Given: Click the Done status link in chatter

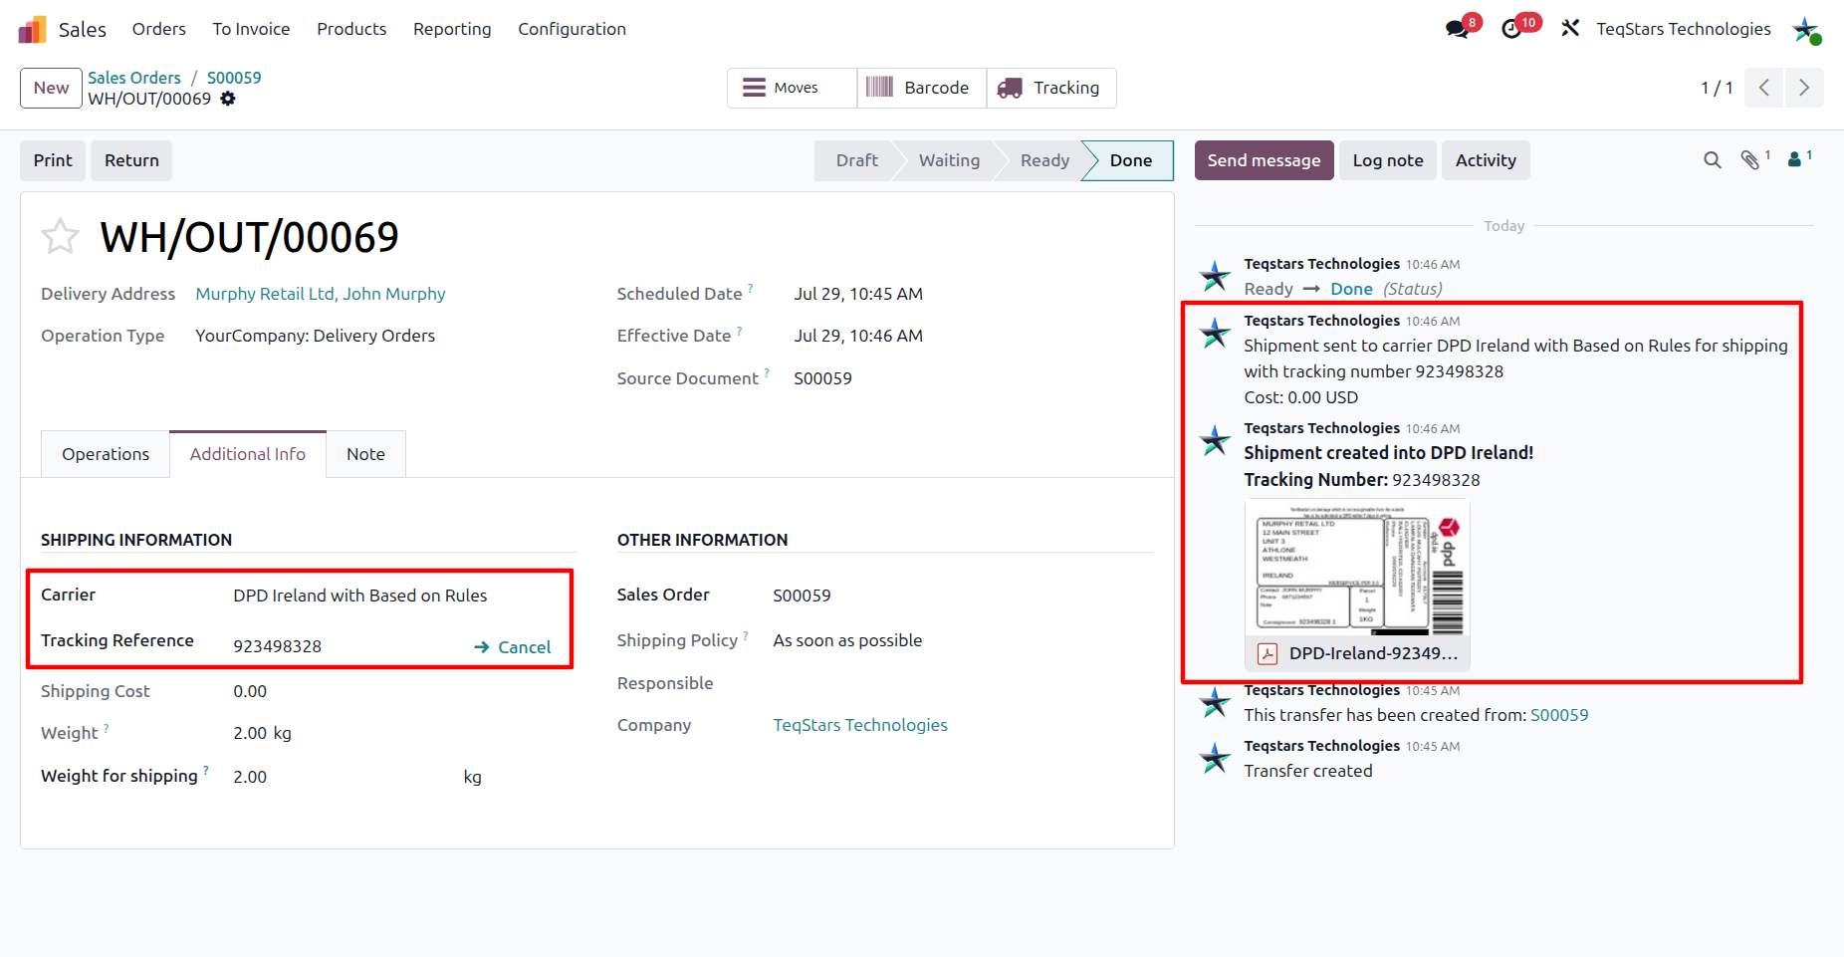Looking at the screenshot, I should click(1351, 289).
